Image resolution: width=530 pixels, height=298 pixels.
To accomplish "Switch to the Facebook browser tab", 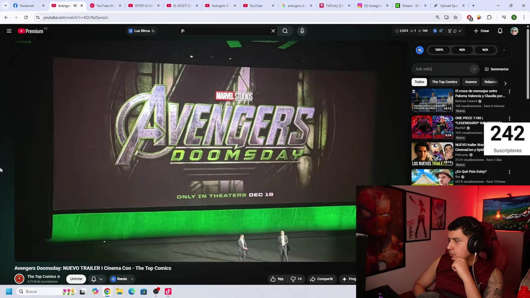I will pyautogui.click(x=29, y=6).
